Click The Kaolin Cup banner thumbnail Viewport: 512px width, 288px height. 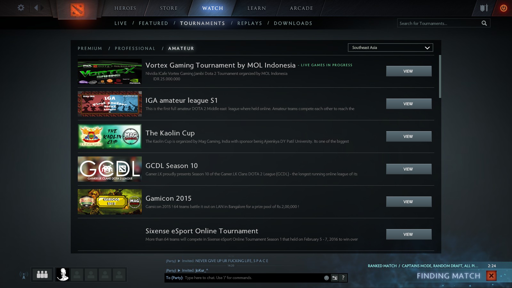pos(110,137)
